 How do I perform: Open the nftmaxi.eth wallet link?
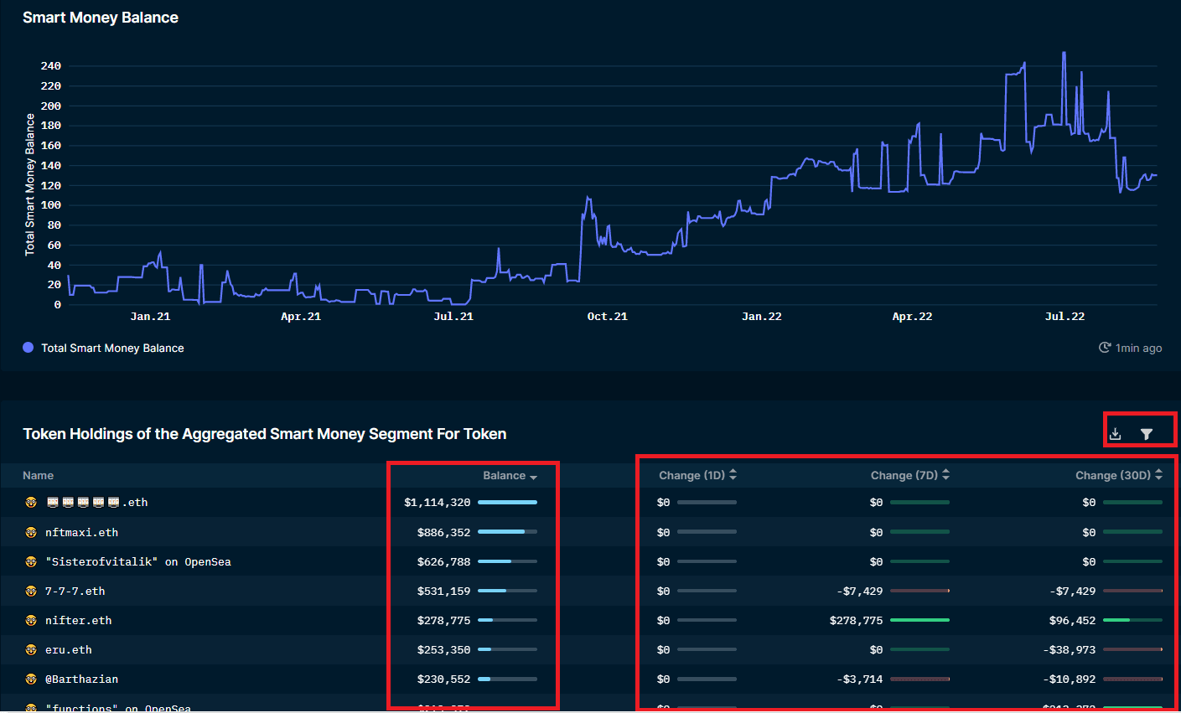click(81, 533)
